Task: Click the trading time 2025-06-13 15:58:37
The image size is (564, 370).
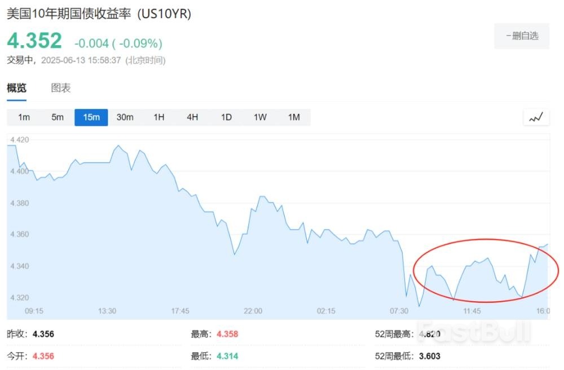Action: [82, 60]
